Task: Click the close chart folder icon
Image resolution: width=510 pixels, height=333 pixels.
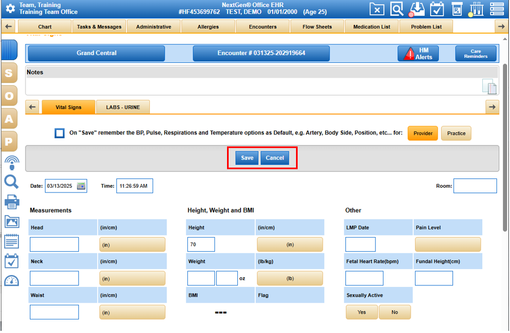Action: click(x=377, y=9)
